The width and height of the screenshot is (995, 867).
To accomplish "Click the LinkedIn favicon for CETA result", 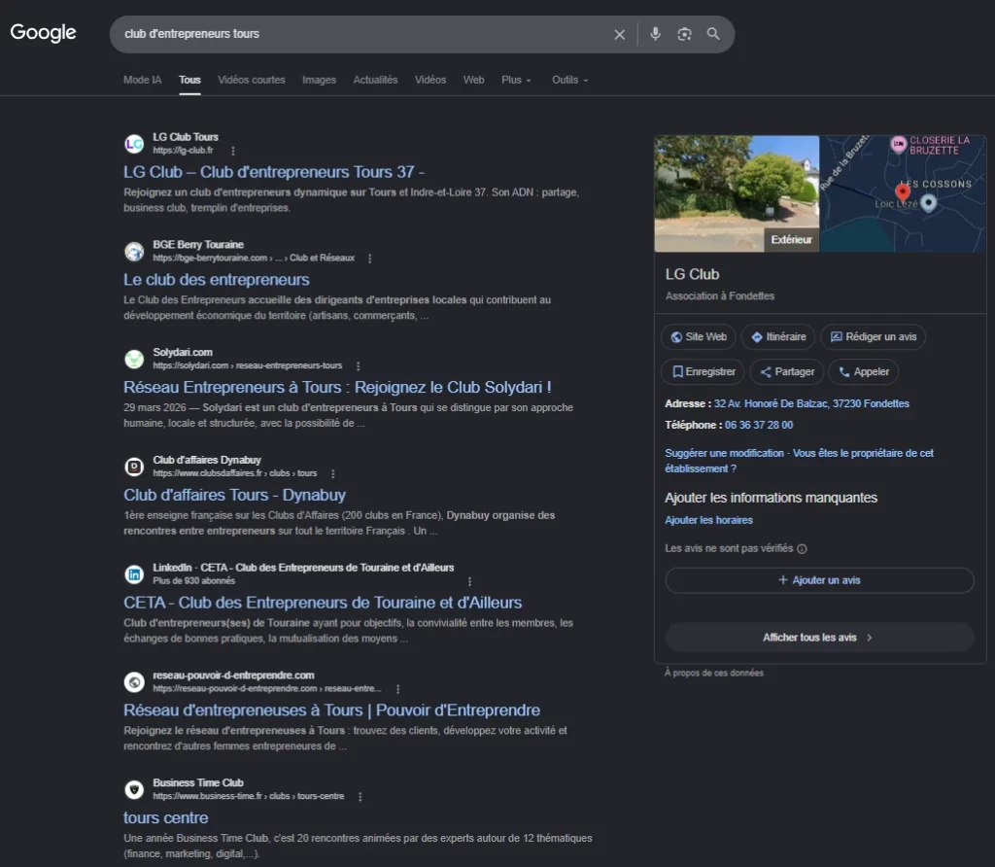I will pos(134,575).
